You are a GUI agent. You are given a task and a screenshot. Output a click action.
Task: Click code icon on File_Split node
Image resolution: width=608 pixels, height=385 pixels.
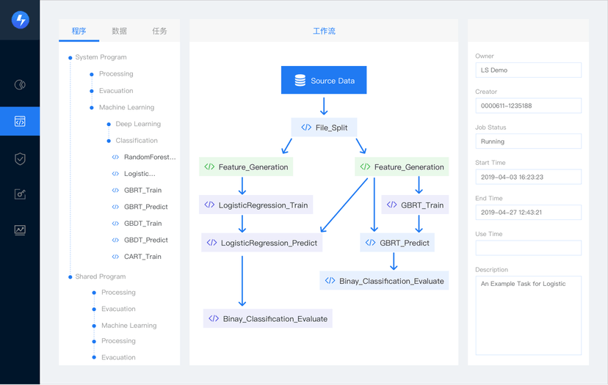coord(306,128)
